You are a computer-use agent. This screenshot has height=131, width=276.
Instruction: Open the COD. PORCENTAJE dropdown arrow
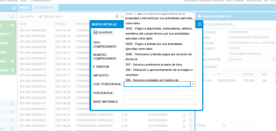point(193,84)
